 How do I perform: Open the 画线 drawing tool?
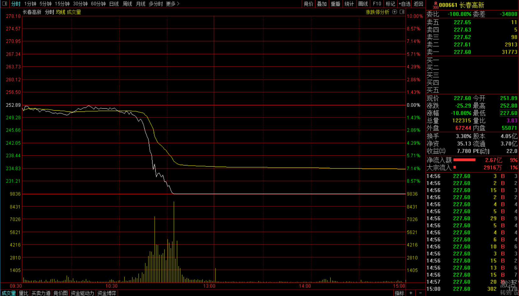tap(363, 4)
